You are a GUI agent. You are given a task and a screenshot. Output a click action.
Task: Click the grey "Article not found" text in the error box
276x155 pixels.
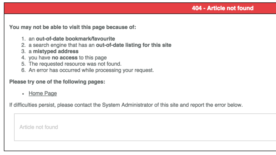coord(39,127)
